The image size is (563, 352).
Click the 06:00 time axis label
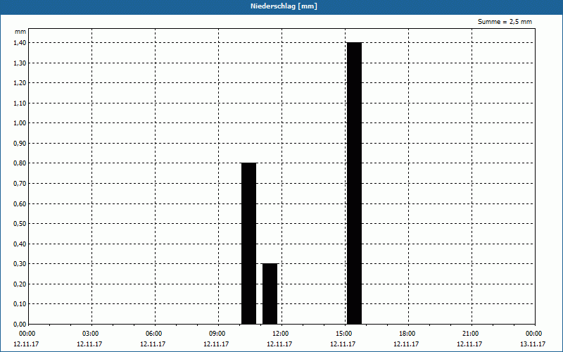pos(155,334)
